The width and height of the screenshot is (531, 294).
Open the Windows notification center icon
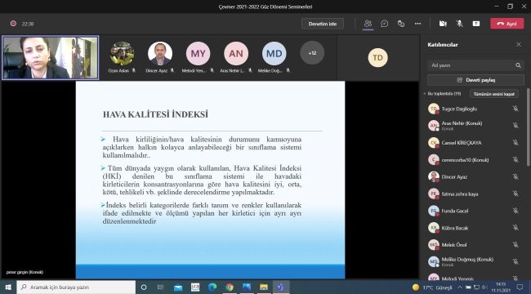pyautogui.click(x=520, y=287)
